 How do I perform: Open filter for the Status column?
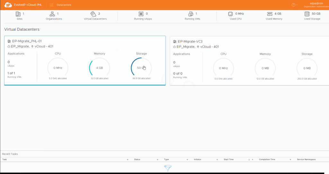pos(157,160)
